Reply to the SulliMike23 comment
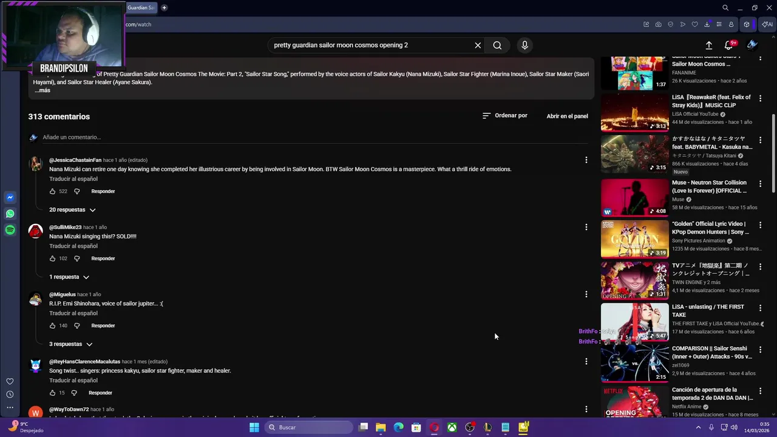This screenshot has height=437, width=777. 103,259
